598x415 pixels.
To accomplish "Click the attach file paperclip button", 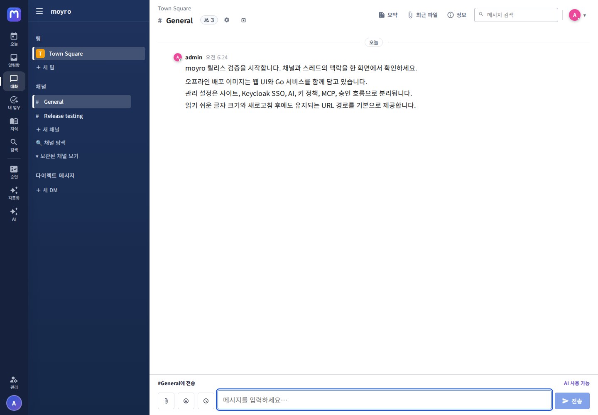I will click(166, 401).
